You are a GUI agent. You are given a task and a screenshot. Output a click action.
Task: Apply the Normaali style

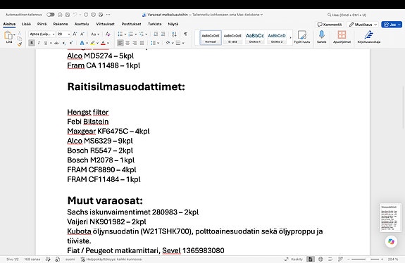(x=211, y=38)
